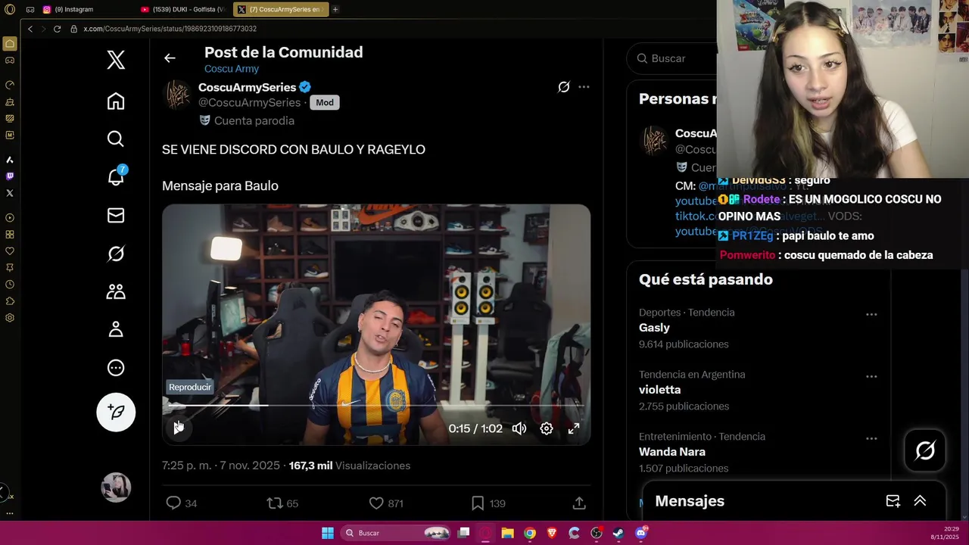Open Twitch in Opera sidebar
The height and width of the screenshot is (545, 969).
coord(10,176)
